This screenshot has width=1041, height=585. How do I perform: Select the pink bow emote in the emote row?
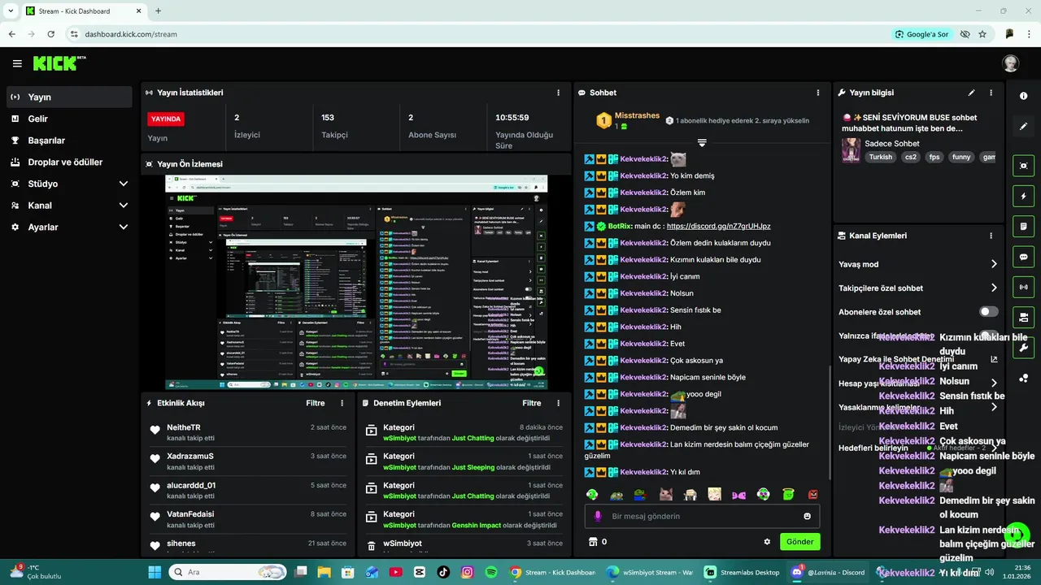pos(738,494)
